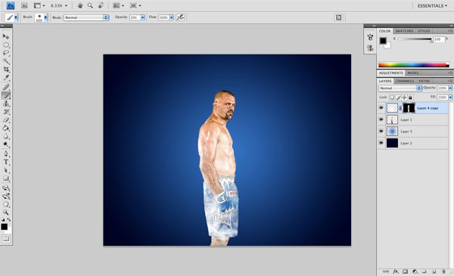Viewport: 454px width, 276px height.
Task: Select the Clone Stamp tool
Action: 6,104
